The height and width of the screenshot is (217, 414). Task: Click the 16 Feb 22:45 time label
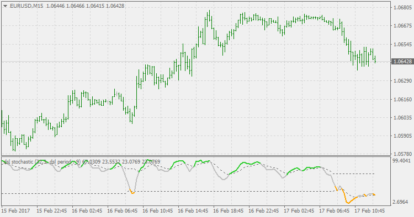[x=263, y=211]
